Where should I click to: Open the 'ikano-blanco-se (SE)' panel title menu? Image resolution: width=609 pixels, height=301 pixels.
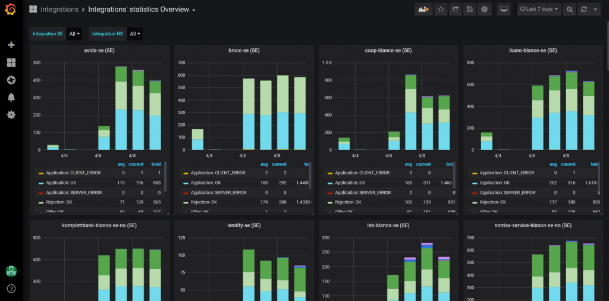[x=530, y=51]
